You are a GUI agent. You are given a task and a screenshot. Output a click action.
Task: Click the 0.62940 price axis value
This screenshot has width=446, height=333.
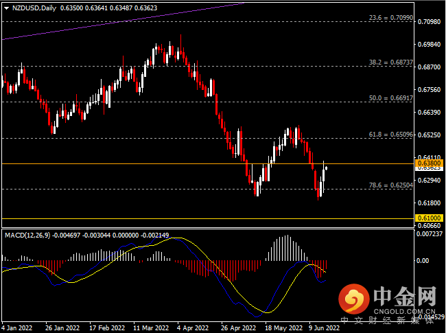(429, 181)
